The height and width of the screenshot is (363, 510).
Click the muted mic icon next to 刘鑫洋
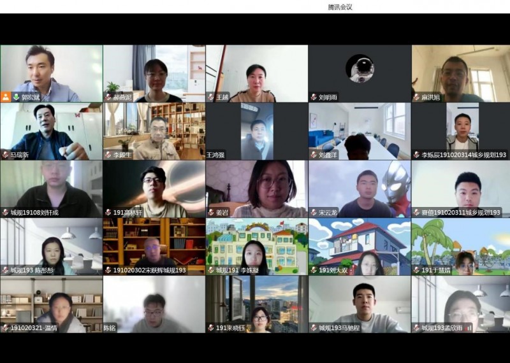click(314, 155)
